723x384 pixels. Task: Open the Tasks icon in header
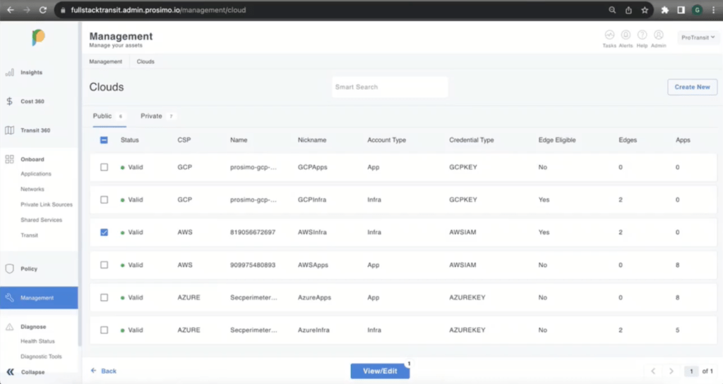pyautogui.click(x=609, y=35)
